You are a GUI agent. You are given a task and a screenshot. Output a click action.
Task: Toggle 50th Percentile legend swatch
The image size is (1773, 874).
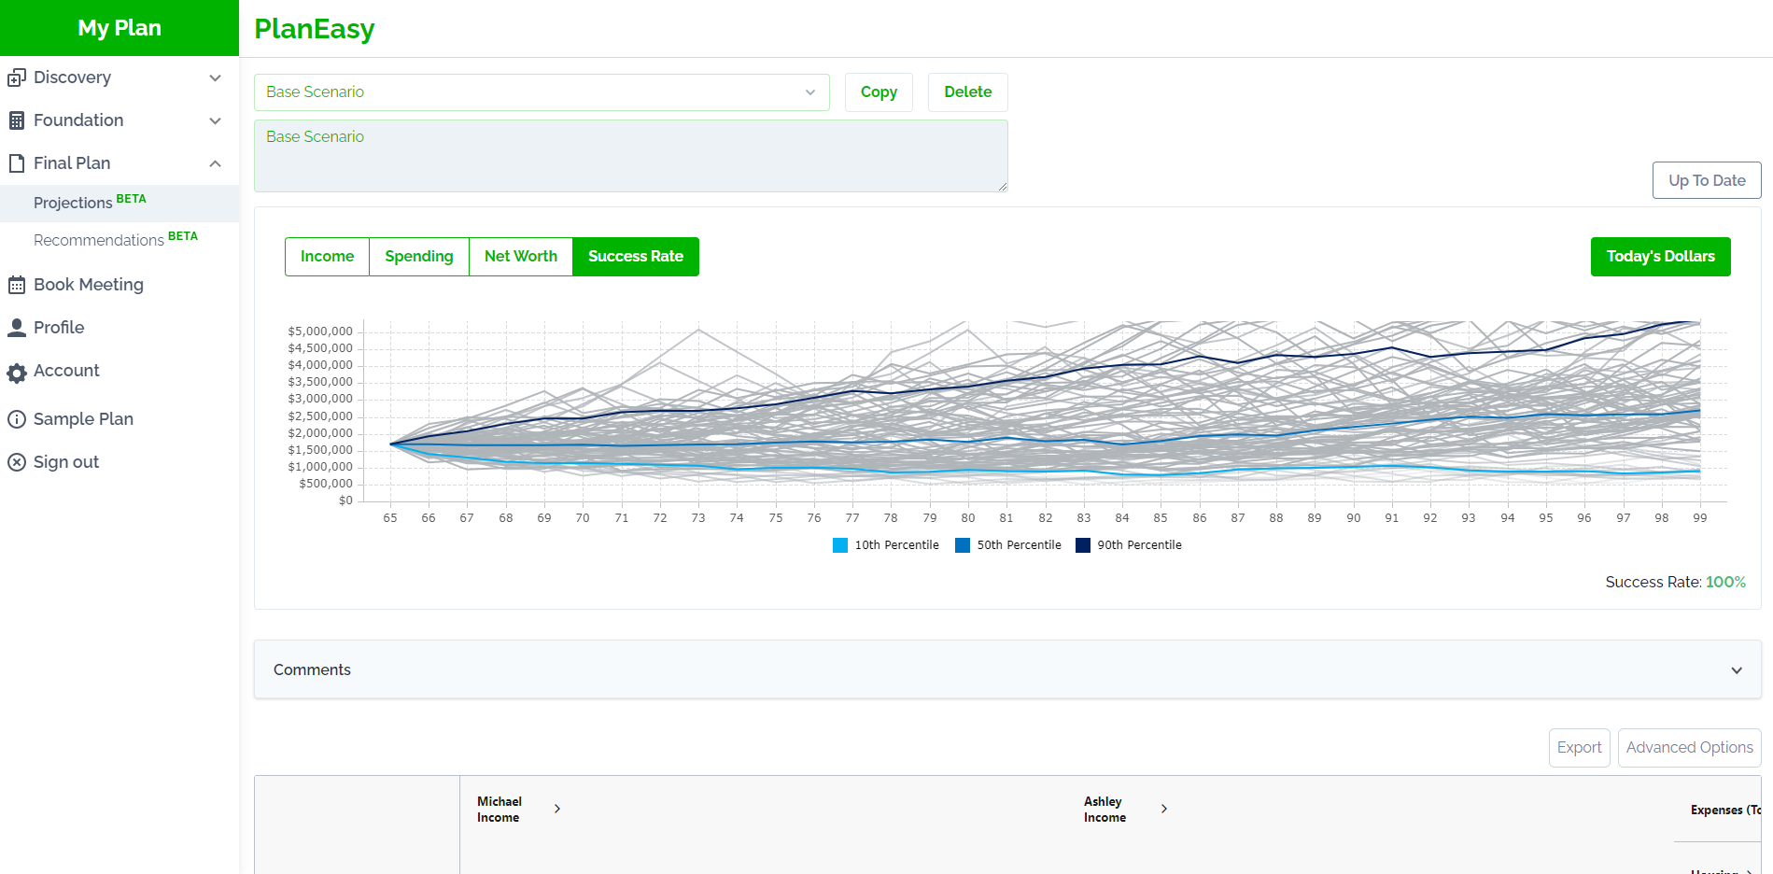(x=963, y=545)
